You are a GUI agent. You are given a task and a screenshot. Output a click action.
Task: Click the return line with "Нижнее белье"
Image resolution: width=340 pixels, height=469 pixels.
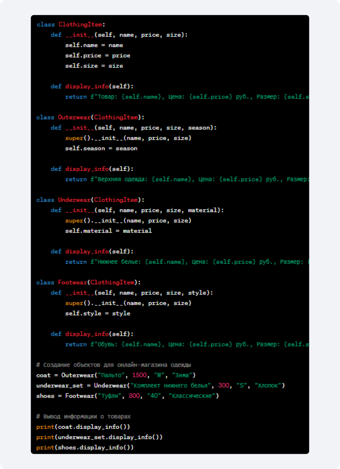[x=187, y=262]
